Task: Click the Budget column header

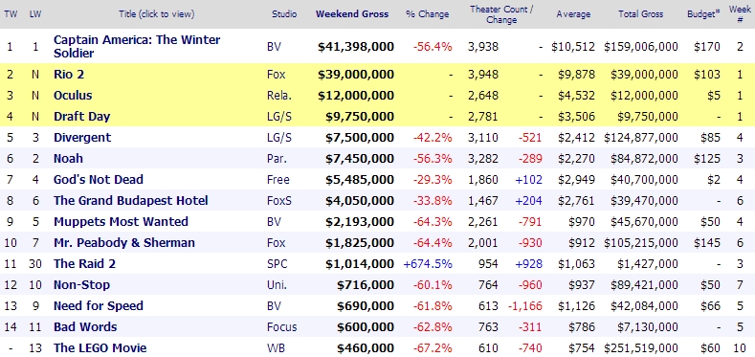Action: click(x=703, y=14)
